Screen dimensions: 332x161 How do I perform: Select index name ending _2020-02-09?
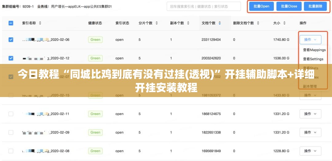(46, 132)
